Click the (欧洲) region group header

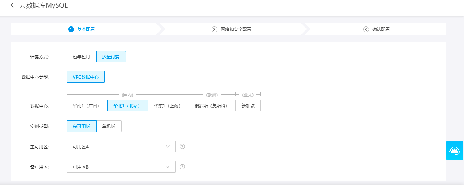212,95
